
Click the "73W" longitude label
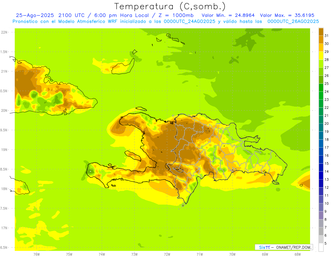coord(134,254)
